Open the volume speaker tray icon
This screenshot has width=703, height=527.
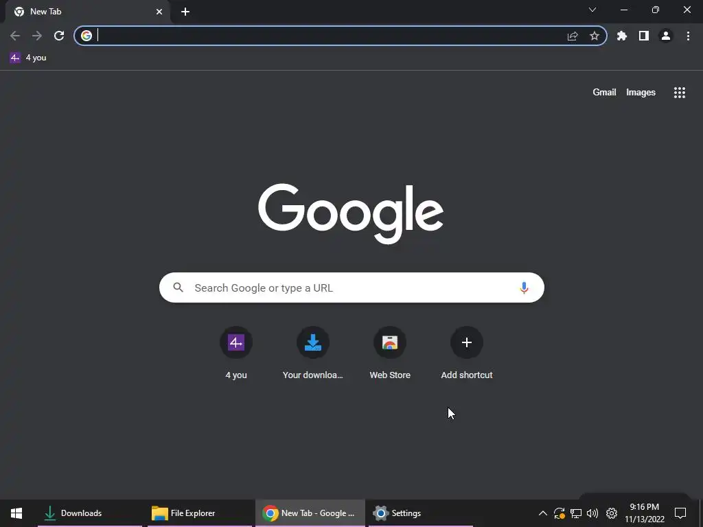(x=592, y=513)
